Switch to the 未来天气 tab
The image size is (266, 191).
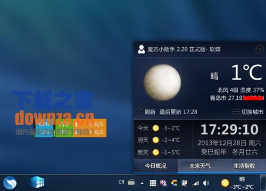tap(200, 166)
